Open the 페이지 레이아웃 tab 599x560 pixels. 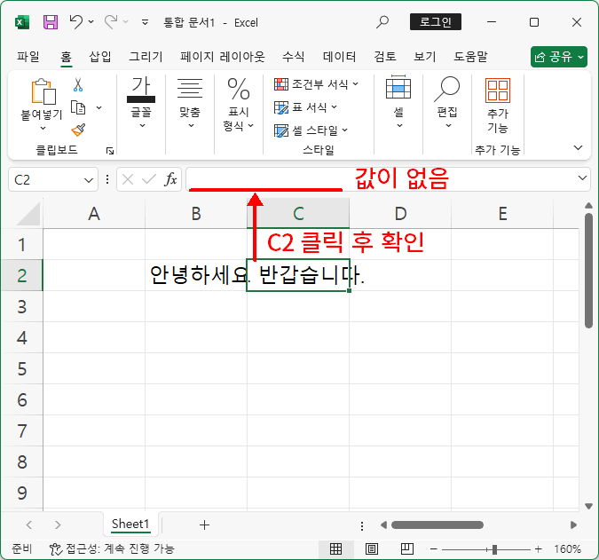click(223, 57)
